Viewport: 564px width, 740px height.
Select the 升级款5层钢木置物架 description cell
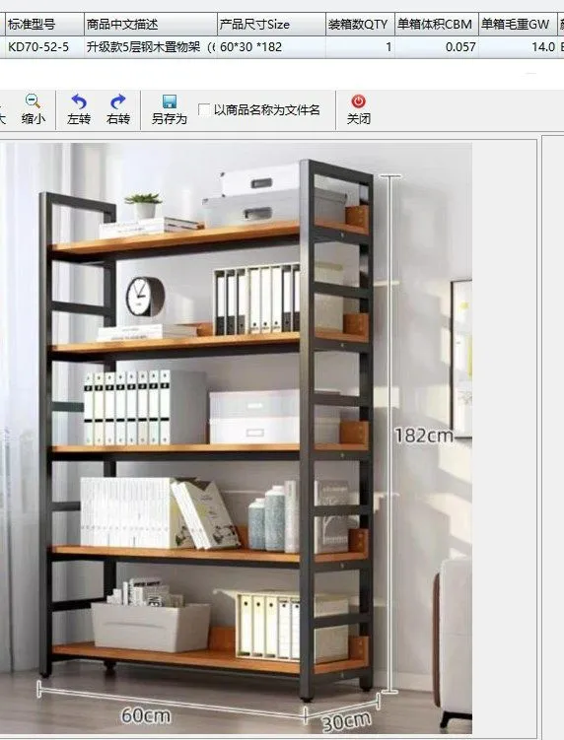tap(150, 47)
